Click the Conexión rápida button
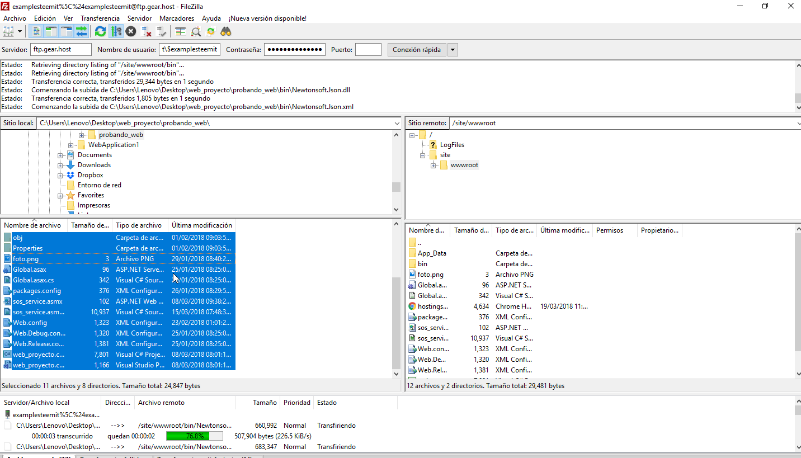 pos(417,49)
